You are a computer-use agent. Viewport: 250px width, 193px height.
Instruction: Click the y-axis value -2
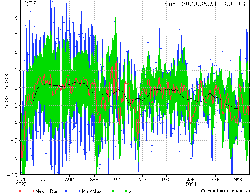click(14, 105)
